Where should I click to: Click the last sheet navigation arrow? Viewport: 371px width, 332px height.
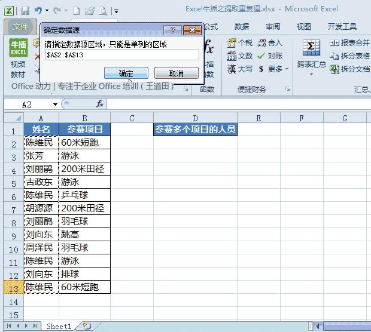(35, 326)
